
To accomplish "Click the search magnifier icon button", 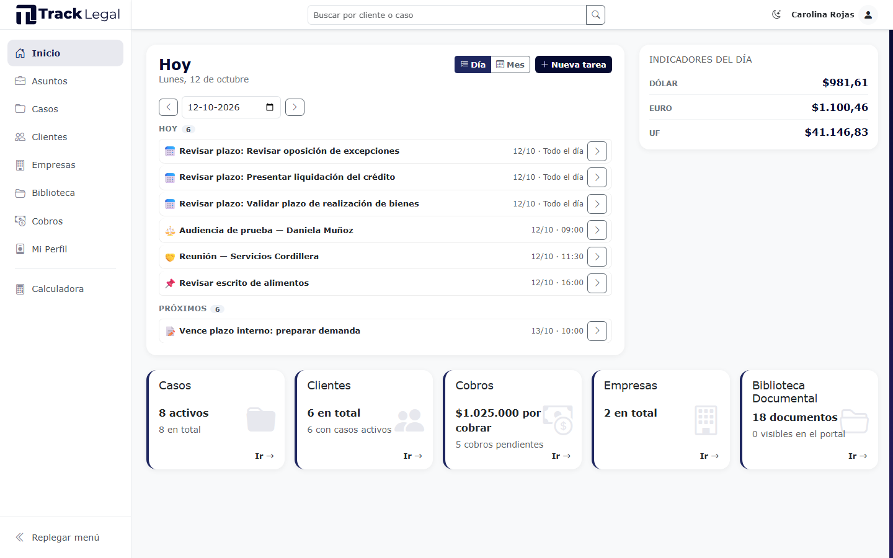I will 595,15.
